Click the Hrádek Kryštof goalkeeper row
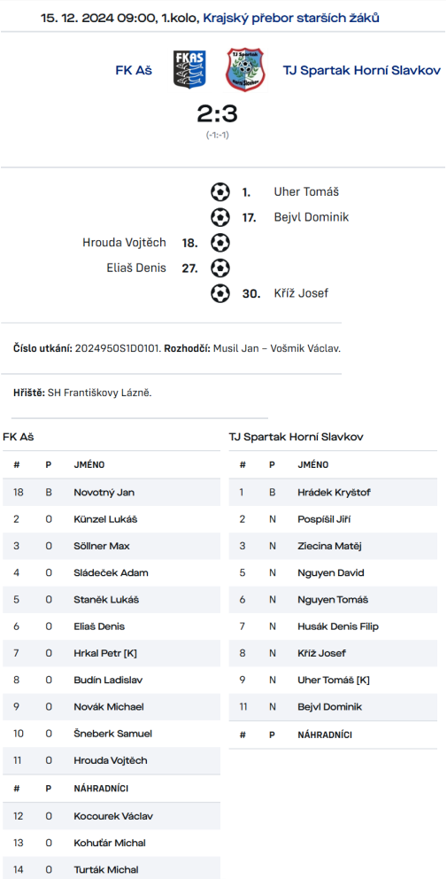The image size is (447, 879). tap(333, 492)
